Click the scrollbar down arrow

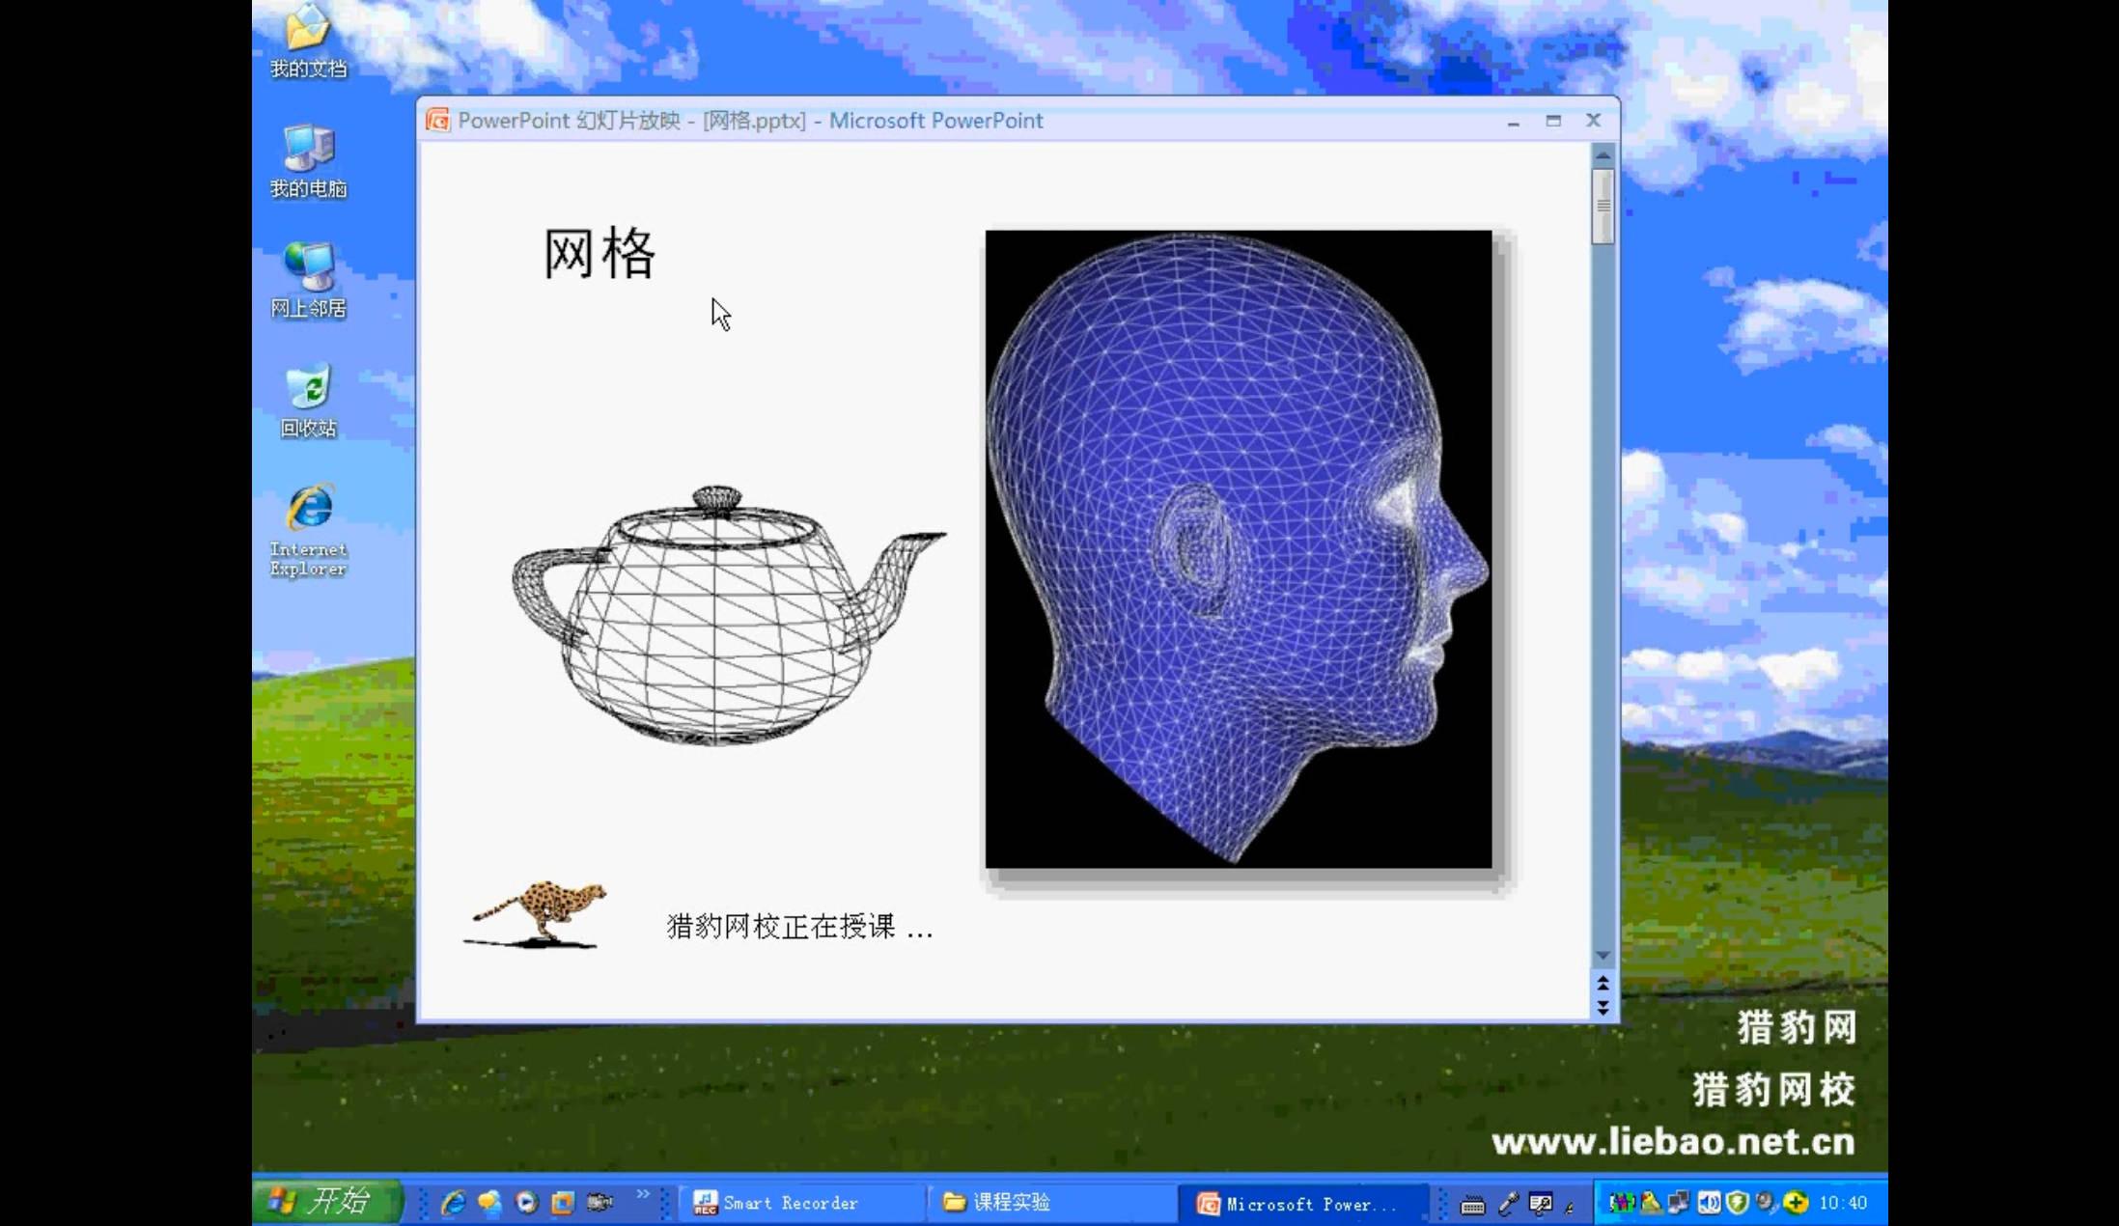(1603, 955)
